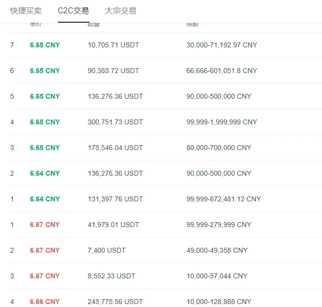Screen dimensions: 322x307
Task: Select the 175,546.04 USDT quantity
Action: (115, 148)
